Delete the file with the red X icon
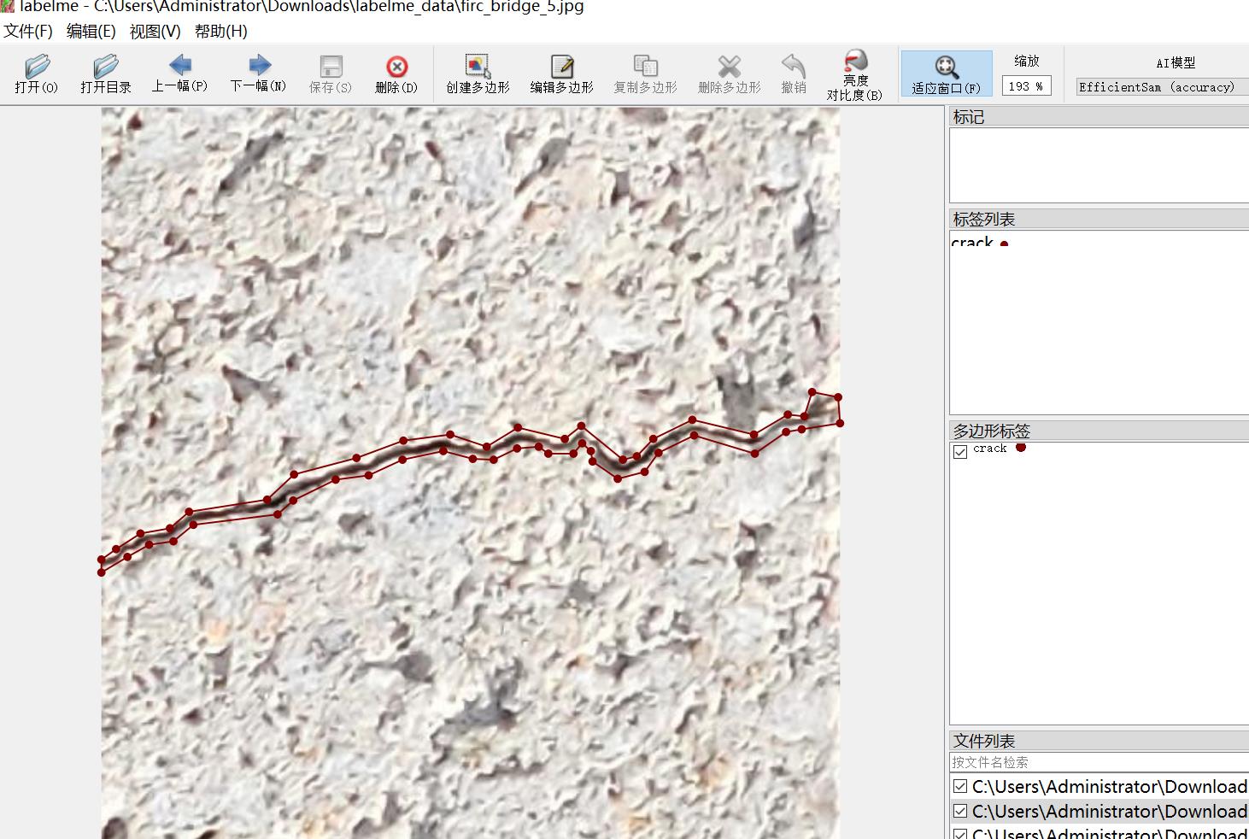Viewport: 1249px width, 839px height. [x=396, y=73]
